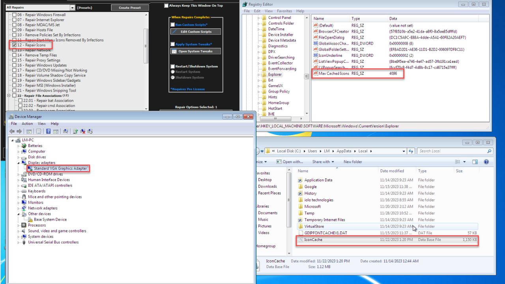Image resolution: width=505 pixels, height=284 pixels.
Task: Click the Open System Tweaks button
Action: coord(196,51)
